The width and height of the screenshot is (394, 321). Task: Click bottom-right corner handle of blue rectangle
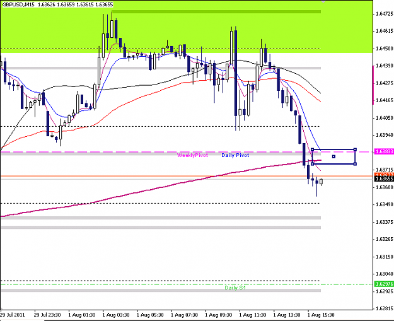pyautogui.click(x=355, y=164)
